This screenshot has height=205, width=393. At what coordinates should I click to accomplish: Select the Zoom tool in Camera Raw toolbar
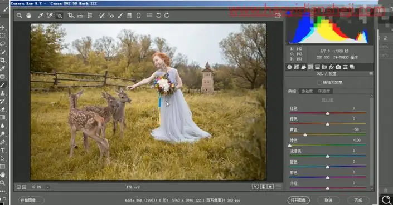(20, 16)
